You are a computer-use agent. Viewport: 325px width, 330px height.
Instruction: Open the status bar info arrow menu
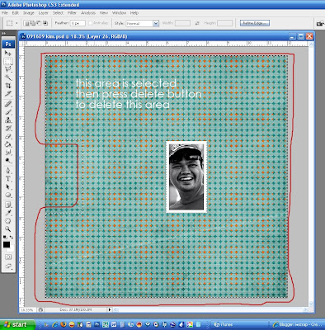coord(110,310)
